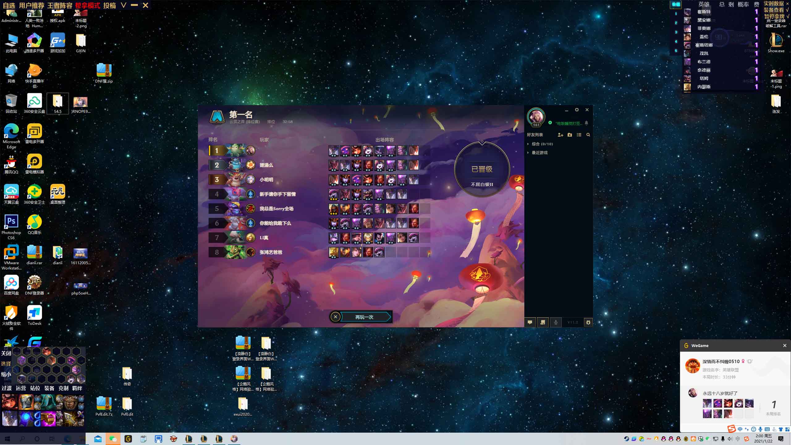
Task: Toggle the microphone icon in the client footer
Action: coord(556,322)
